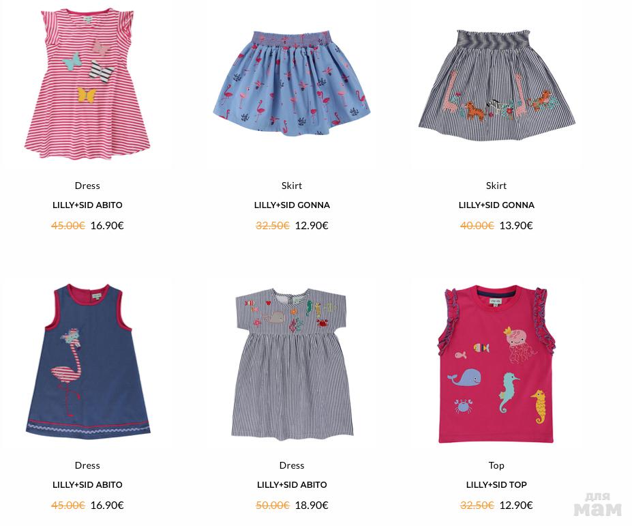The height and width of the screenshot is (526, 632).
Task: Click the LILLY+SID GONNA title under flamingo skirt
Action: pos(292,205)
